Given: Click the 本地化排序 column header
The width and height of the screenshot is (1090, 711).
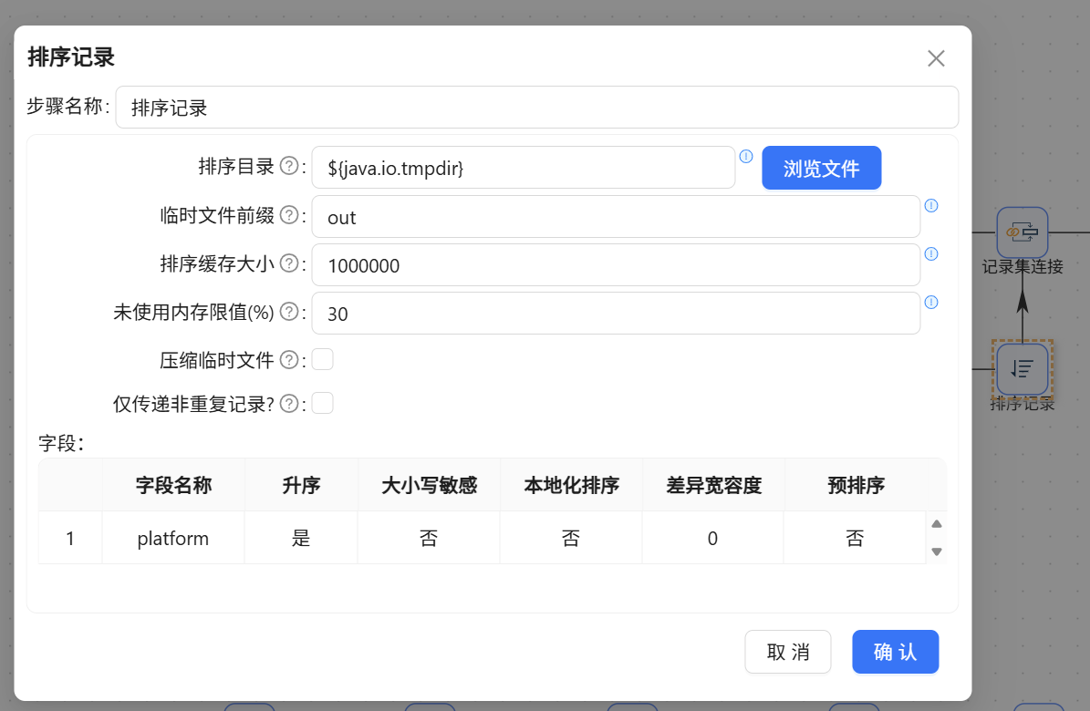Looking at the screenshot, I should 571,485.
